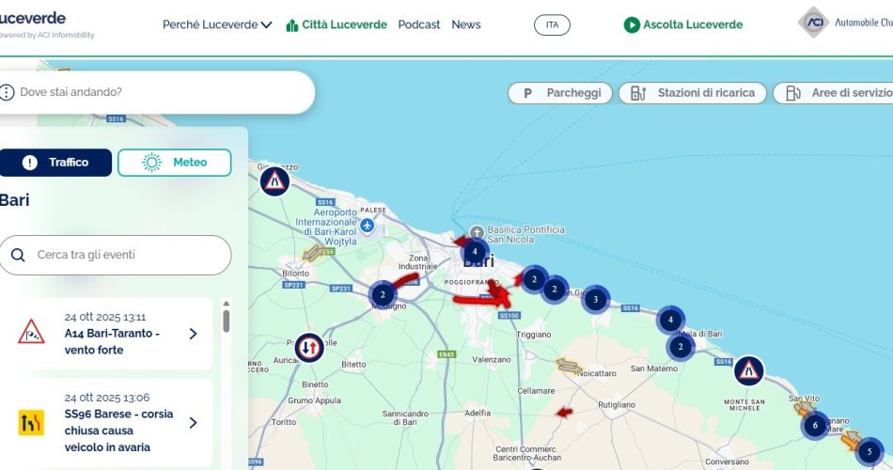Click the Bari city heading in panel
This screenshot has height=470, width=893.
pos(15,200)
